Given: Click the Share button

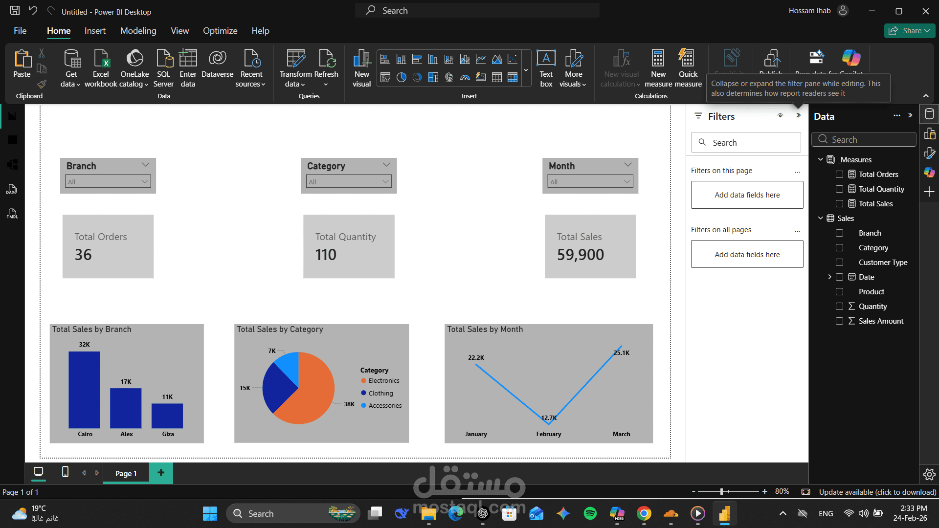Looking at the screenshot, I should point(909,31).
